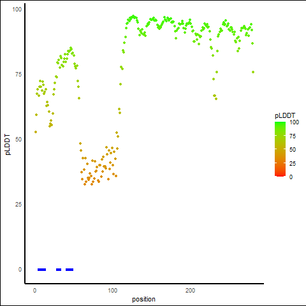The height and width of the screenshot is (306, 306).
Task: Click the pLDDT legend color gradient bar
Action: (280, 149)
